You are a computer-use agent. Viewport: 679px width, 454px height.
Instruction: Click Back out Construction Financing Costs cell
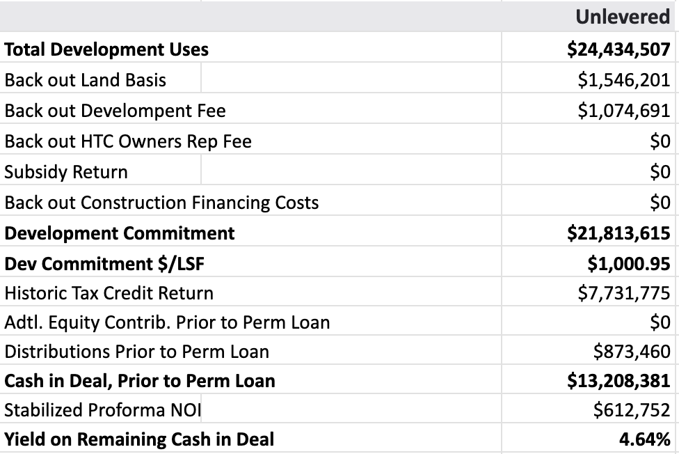click(x=161, y=203)
